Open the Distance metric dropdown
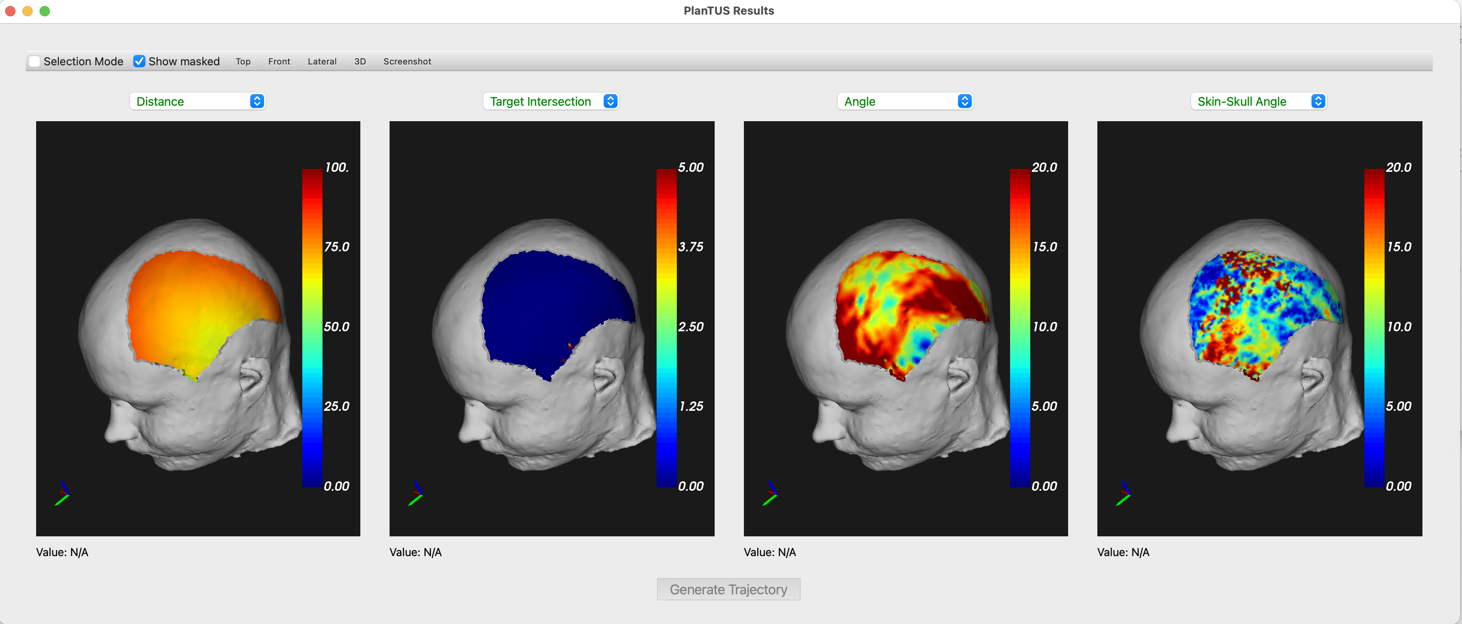 pyautogui.click(x=197, y=101)
